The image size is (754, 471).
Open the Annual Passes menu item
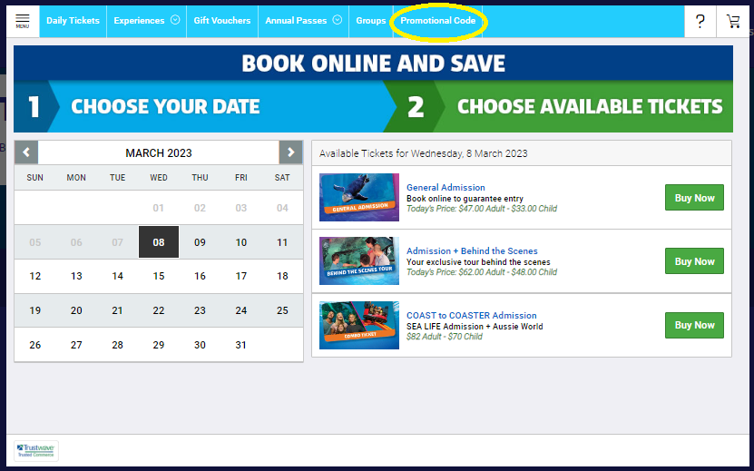coord(296,21)
